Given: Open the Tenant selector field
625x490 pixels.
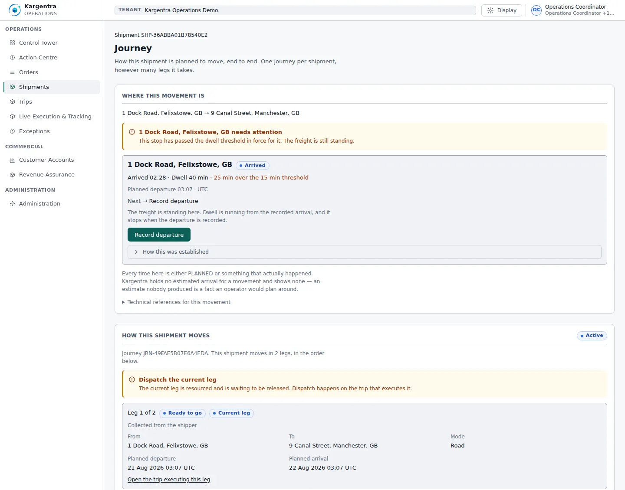Looking at the screenshot, I should pos(295,10).
